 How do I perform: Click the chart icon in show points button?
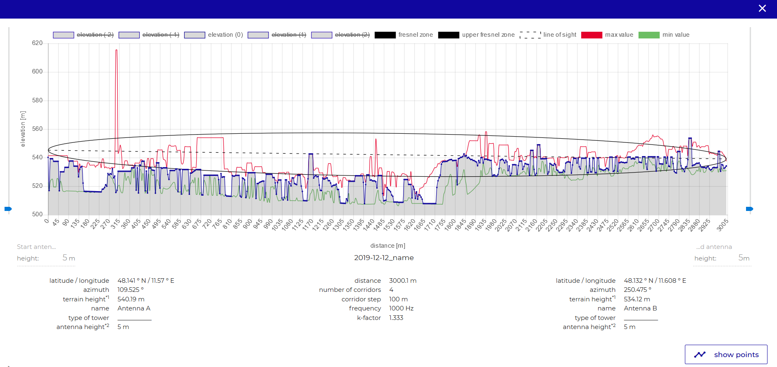click(x=700, y=355)
